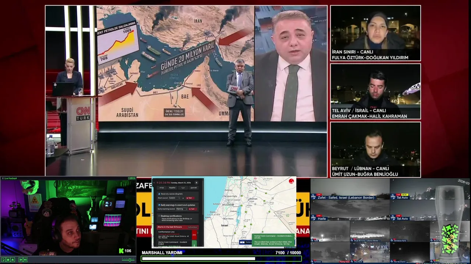The height and width of the screenshot is (264, 471).
Task: Click the clock reading 9:25:38 PM
Action: tap(164, 183)
